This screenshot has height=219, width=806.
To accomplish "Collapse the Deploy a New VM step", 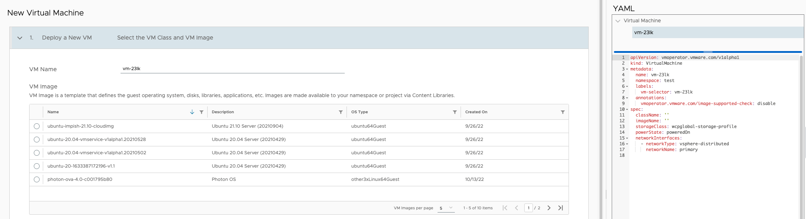I will point(20,38).
